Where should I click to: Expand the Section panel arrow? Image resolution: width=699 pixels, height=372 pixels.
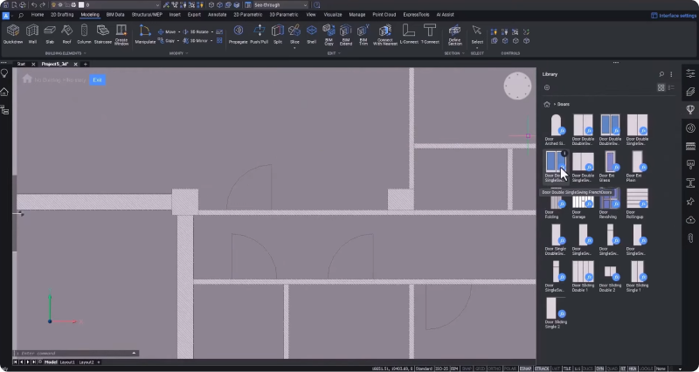463,53
